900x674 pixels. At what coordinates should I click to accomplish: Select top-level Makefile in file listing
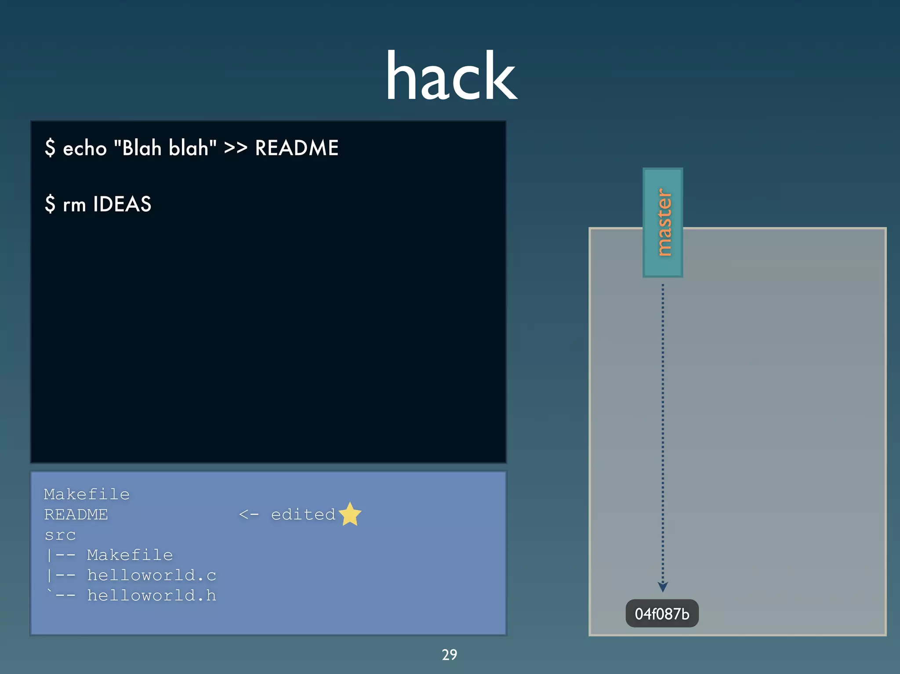coord(87,494)
